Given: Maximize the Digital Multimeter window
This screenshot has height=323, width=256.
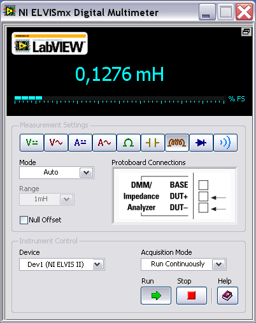Looking at the screenshot, I should (x=225, y=13).
